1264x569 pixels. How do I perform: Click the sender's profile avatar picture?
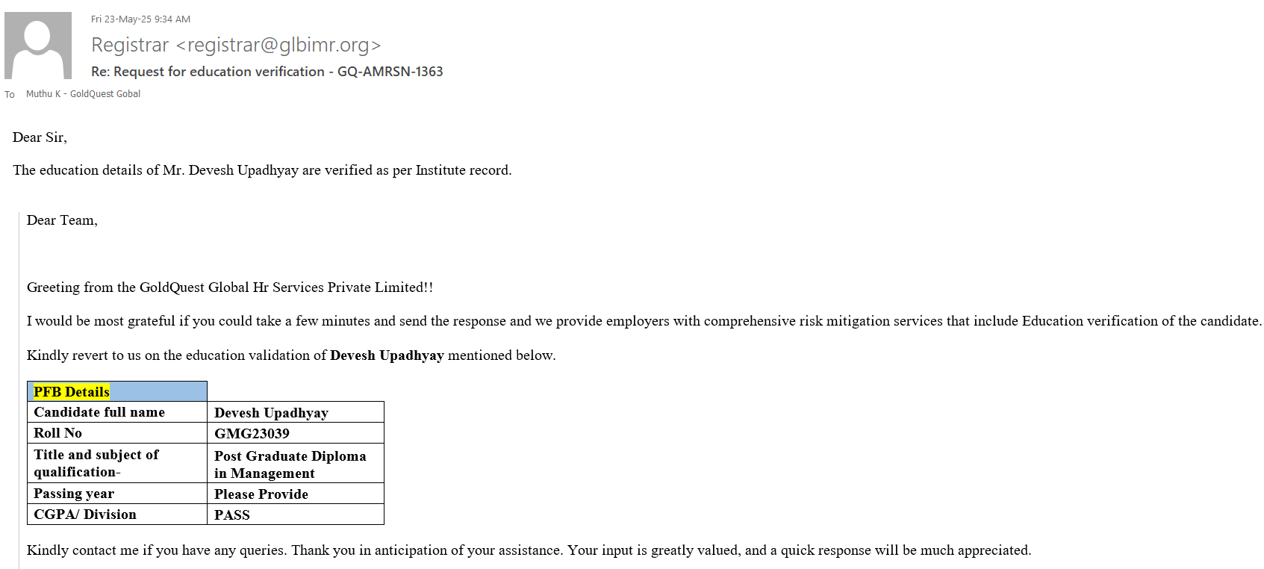[x=38, y=46]
